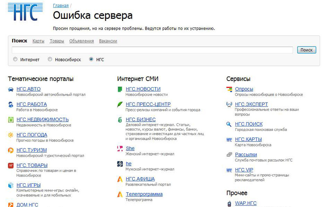Open the НГС.VIP link
The width and height of the screenshot is (327, 207).
(244, 170)
